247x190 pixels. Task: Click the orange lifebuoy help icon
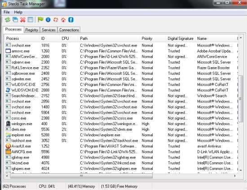(x=56, y=20)
